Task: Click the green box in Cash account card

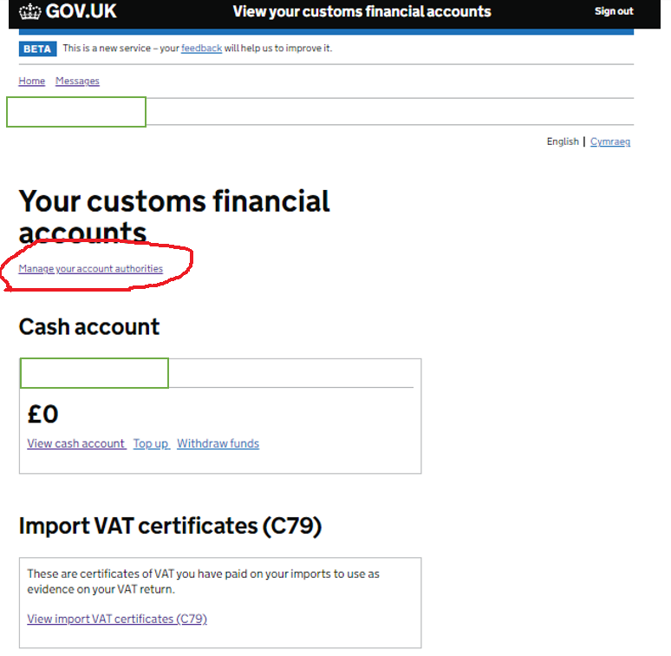Action: (94, 373)
